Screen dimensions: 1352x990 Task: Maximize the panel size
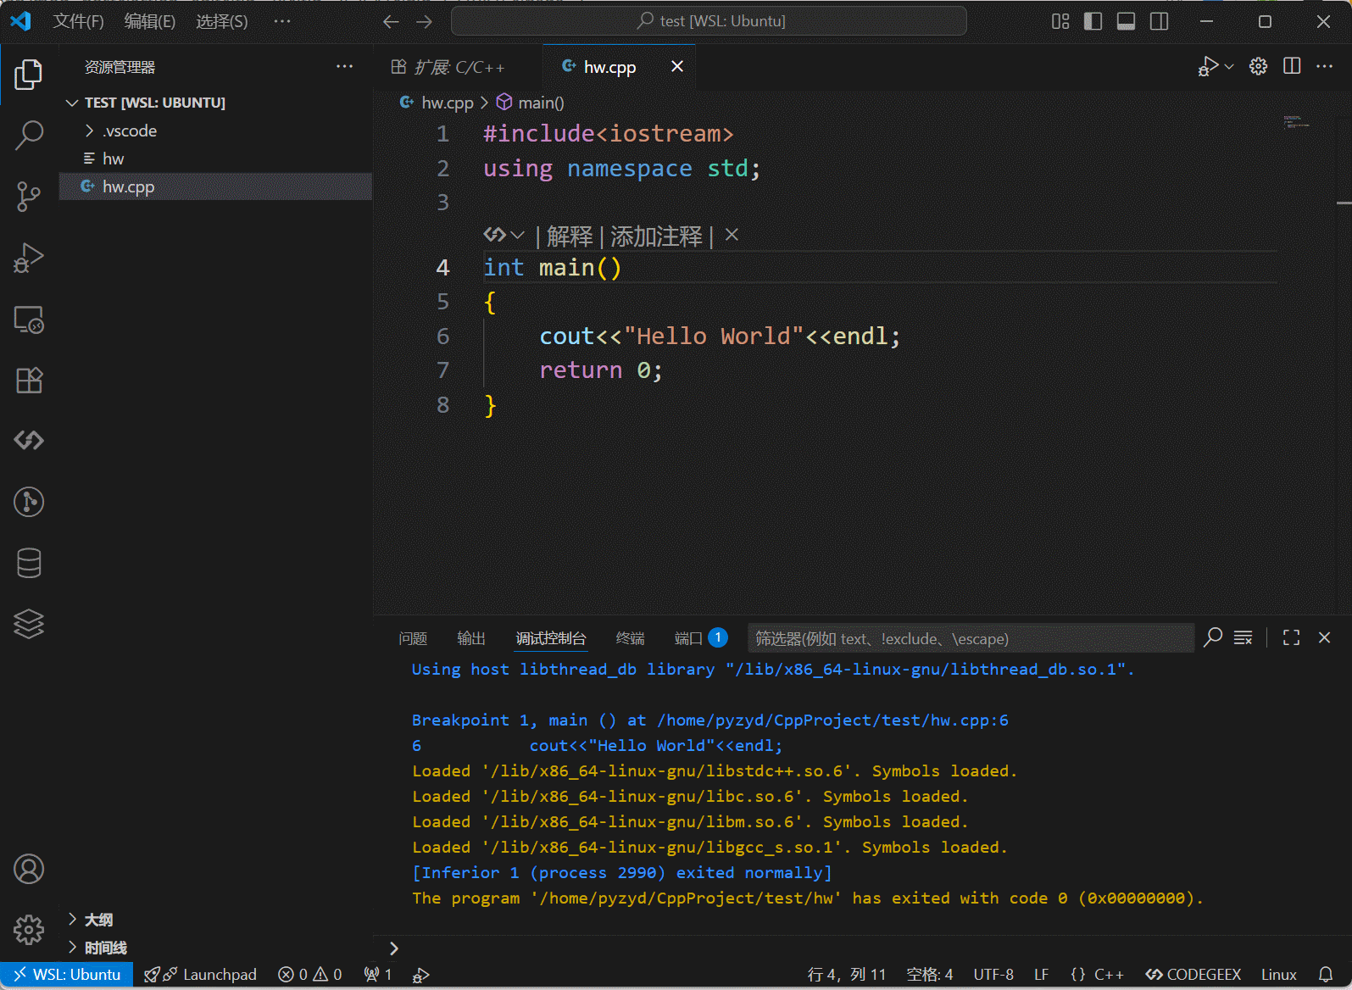[x=1291, y=637]
